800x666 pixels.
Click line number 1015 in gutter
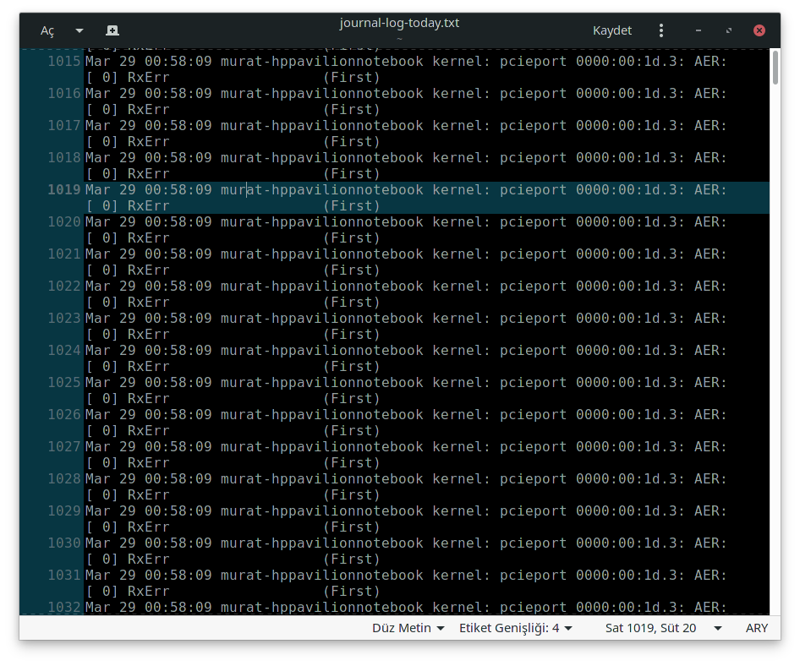tap(64, 61)
